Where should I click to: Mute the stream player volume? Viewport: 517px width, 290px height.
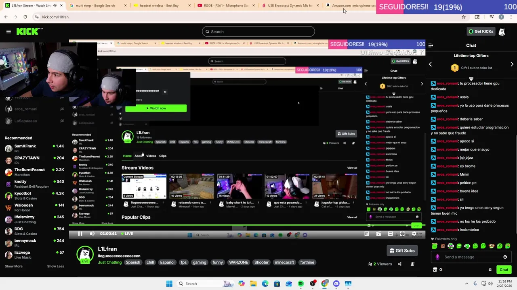tap(92, 234)
